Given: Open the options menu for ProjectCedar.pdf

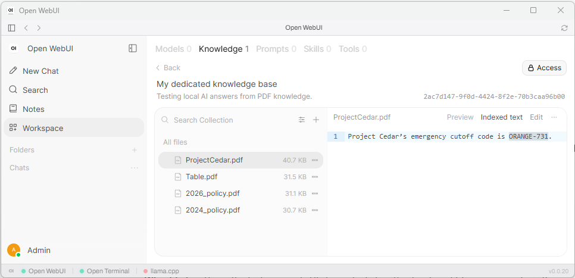Looking at the screenshot, I should 315,160.
